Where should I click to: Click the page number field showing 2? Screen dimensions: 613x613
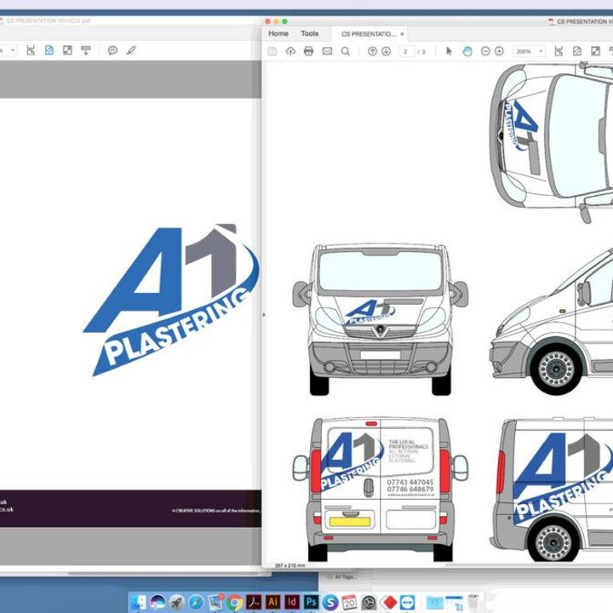tap(407, 52)
